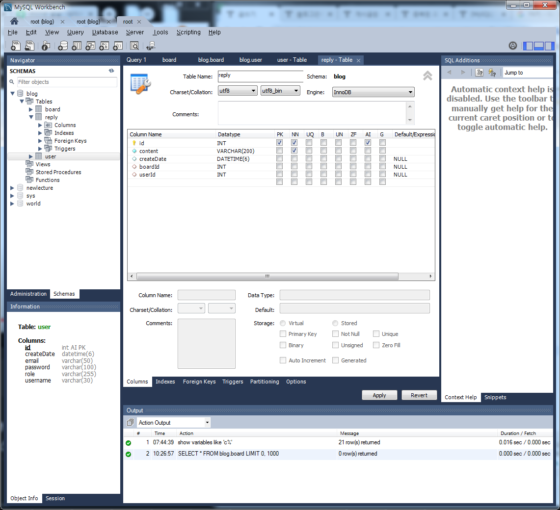Disable AI for the id column
The width and height of the screenshot is (560, 510).
(368, 142)
